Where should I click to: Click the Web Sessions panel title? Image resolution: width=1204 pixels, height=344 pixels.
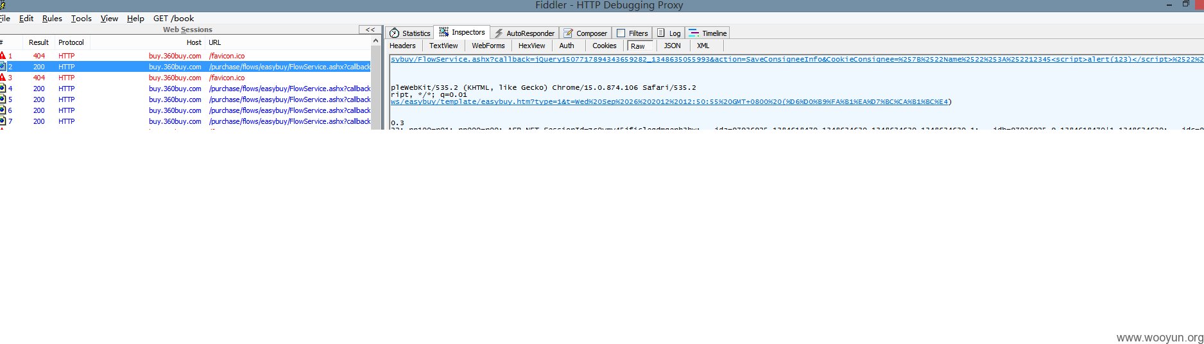[x=187, y=30]
